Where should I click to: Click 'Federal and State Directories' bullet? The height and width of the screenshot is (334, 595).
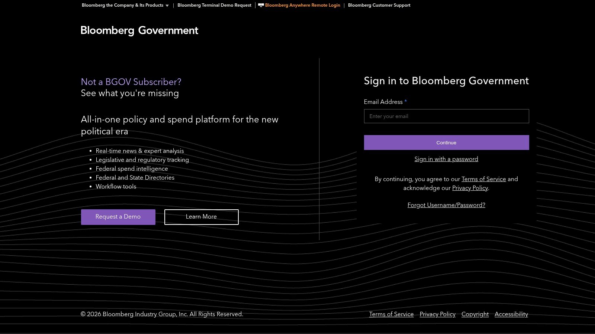click(135, 178)
